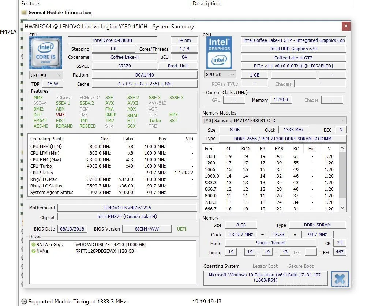Click the CPU Turbo operating point row

[x=112, y=166]
